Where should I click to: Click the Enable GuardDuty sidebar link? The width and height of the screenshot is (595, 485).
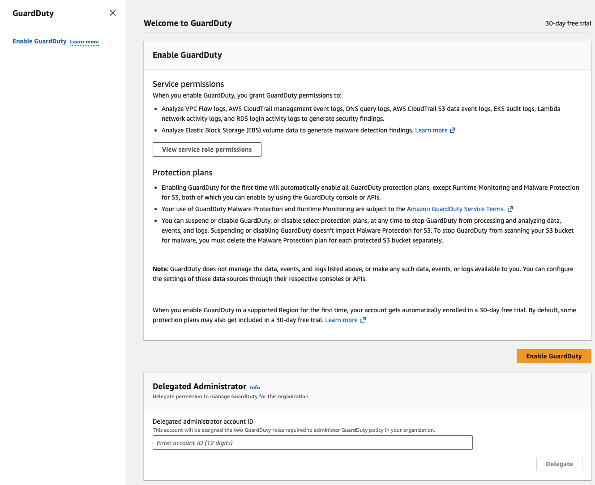point(39,41)
